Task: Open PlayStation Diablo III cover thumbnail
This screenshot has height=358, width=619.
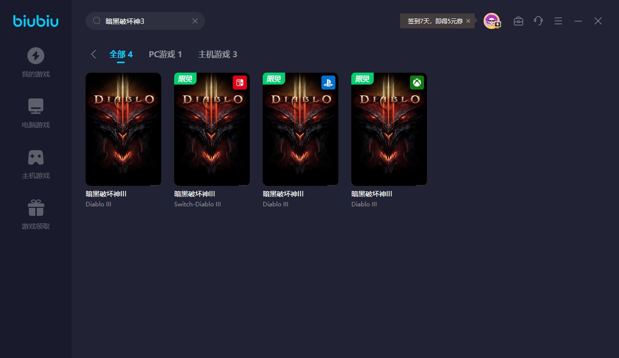Action: pos(301,129)
